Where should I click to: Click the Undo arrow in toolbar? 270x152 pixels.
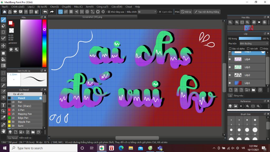click(45, 12)
